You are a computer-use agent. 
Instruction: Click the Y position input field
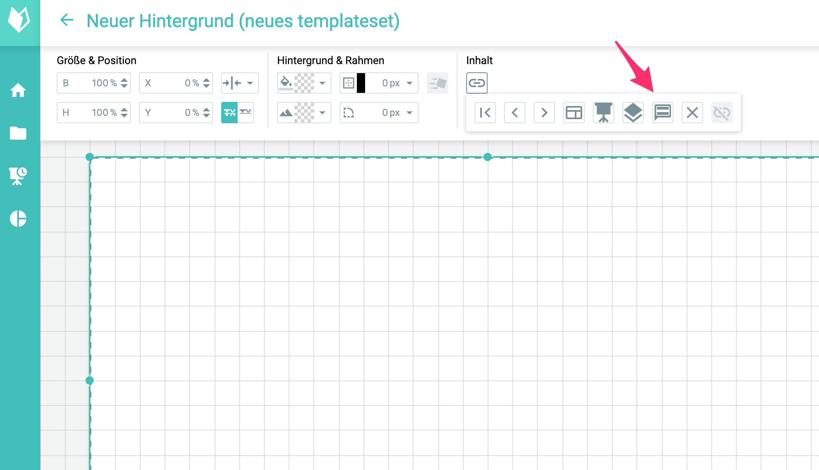176,113
